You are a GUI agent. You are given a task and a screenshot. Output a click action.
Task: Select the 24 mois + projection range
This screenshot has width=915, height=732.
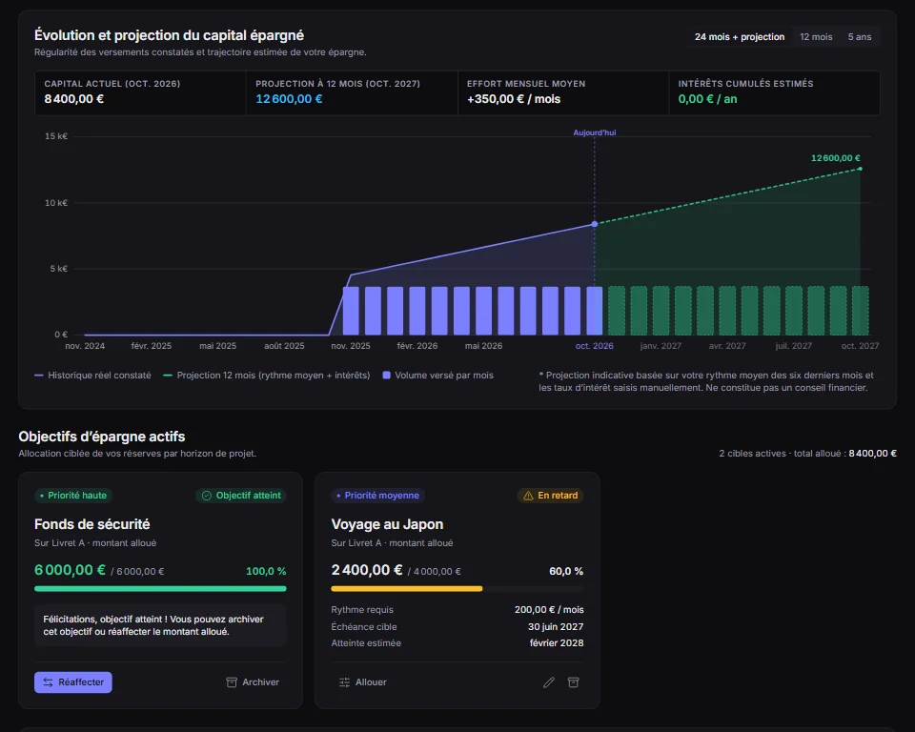pyautogui.click(x=739, y=37)
